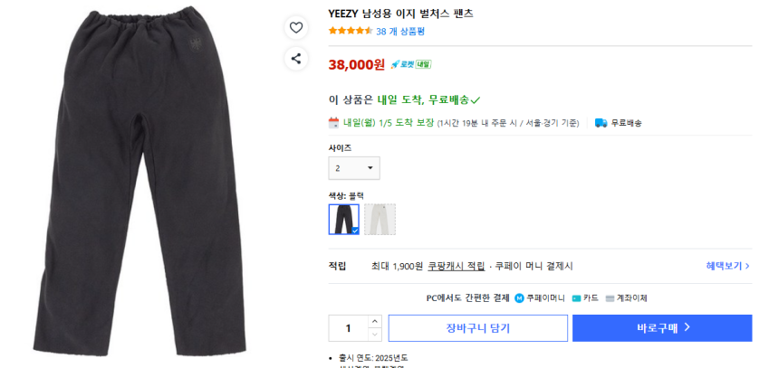Open the 38 product reviews link

[400, 31]
